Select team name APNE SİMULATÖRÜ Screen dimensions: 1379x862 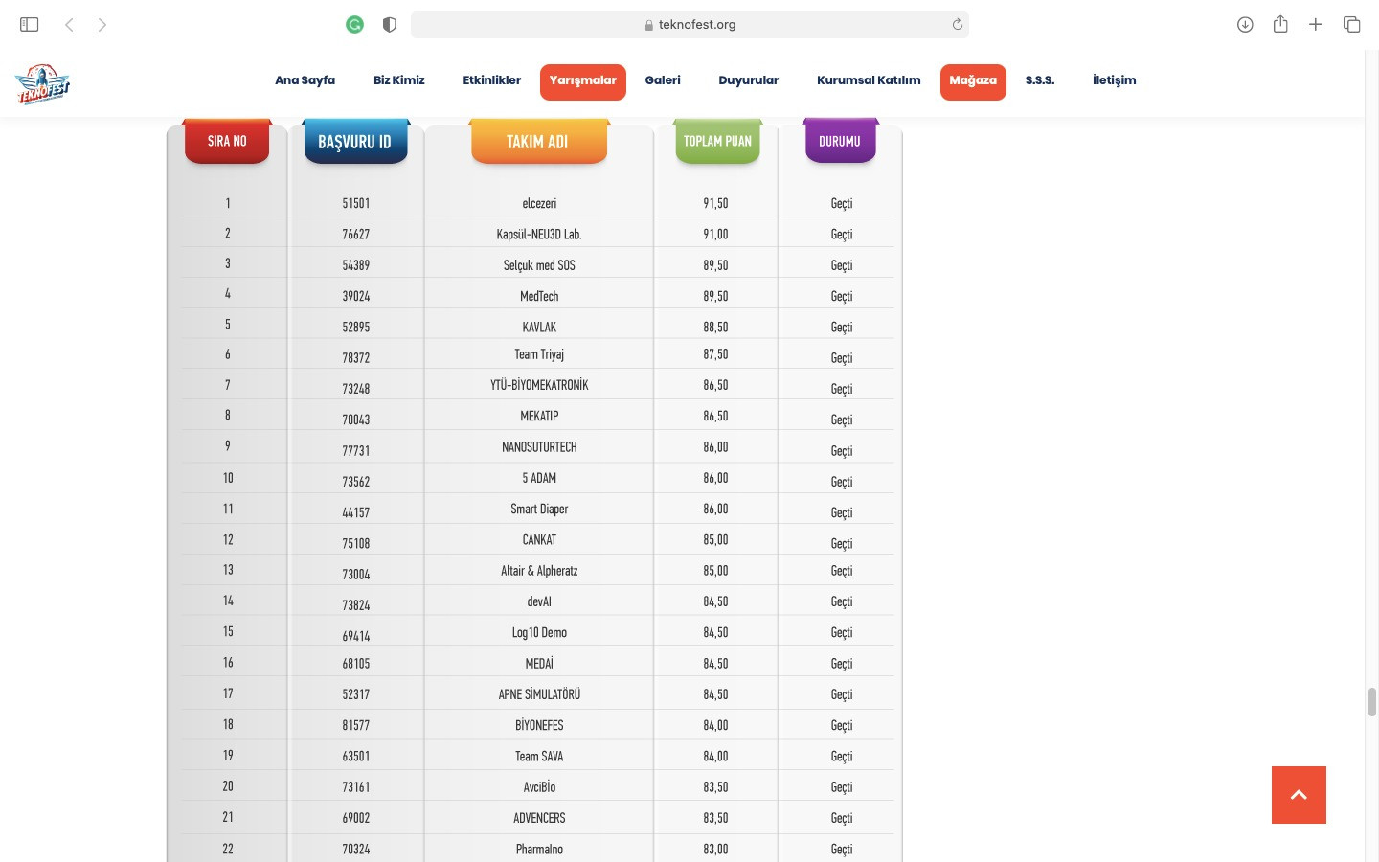(x=539, y=694)
